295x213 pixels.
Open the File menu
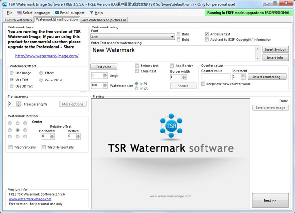10,13
